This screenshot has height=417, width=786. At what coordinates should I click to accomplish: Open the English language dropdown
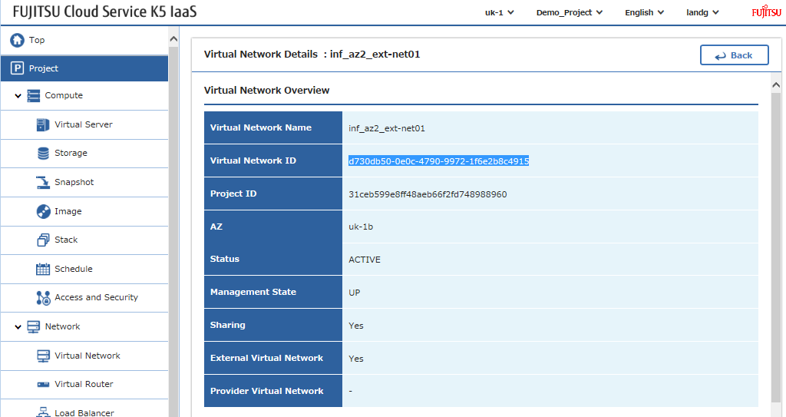pyautogui.click(x=644, y=12)
